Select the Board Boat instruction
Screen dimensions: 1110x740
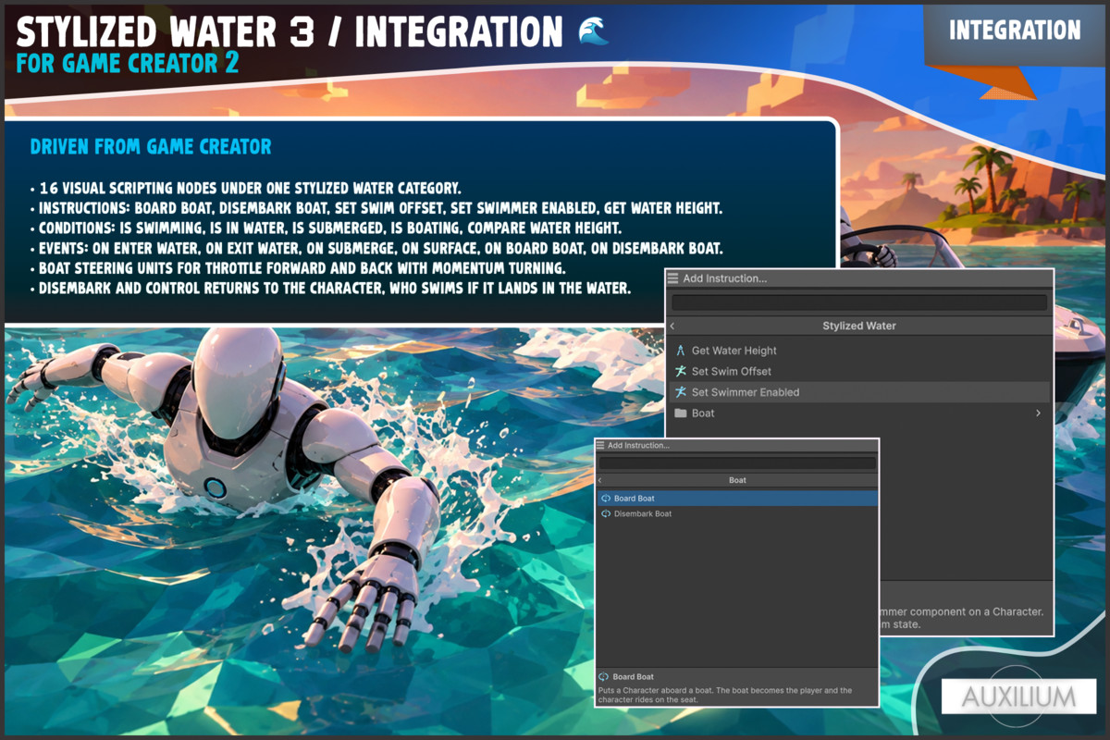coord(737,498)
